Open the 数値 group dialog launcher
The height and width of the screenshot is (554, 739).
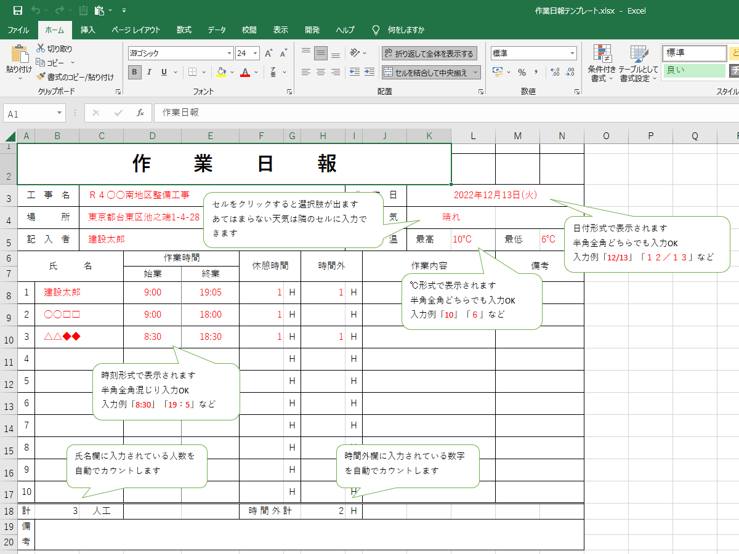tap(577, 92)
